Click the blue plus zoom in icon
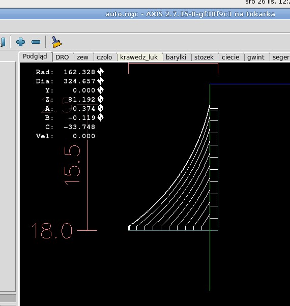Image resolution: width=290 pixels, height=306 pixels. [20, 42]
